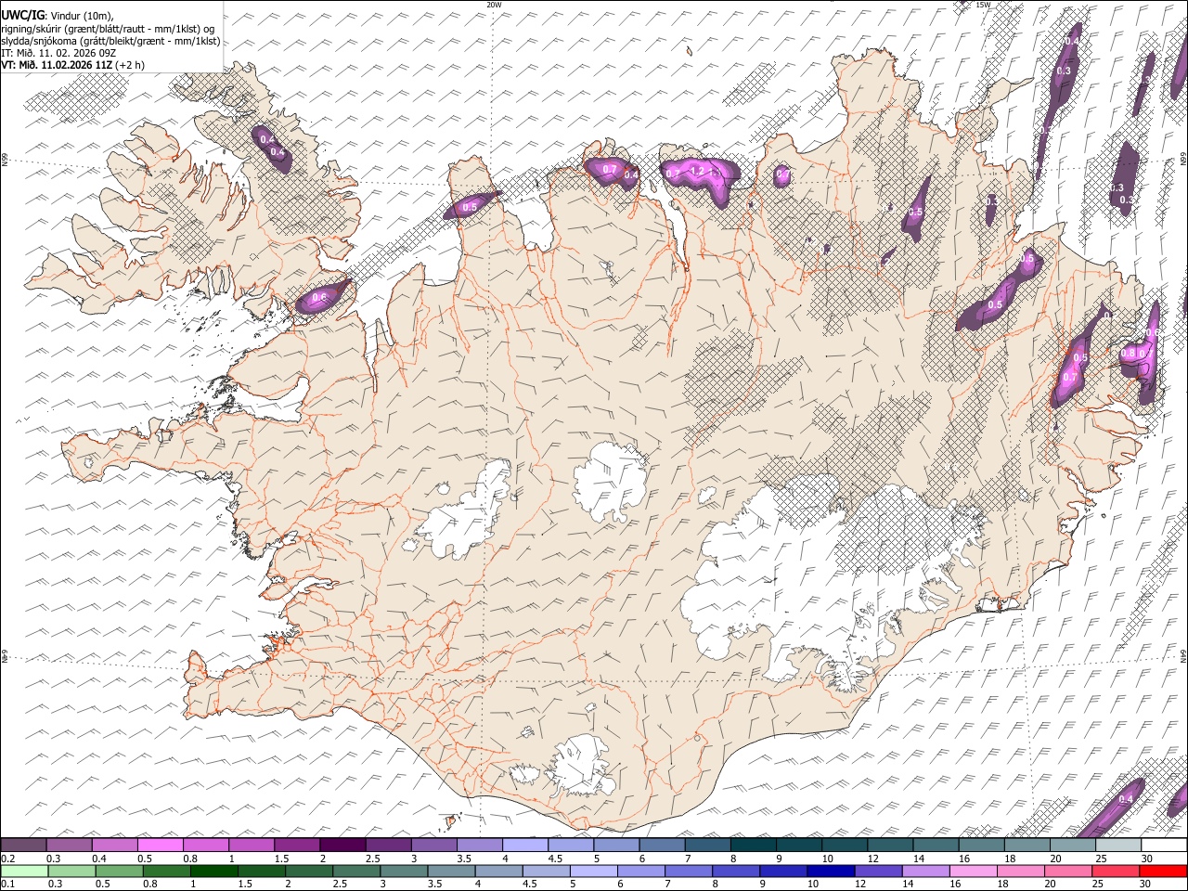Pick the light pink 16 swatch in lower legend
Image resolution: width=1188 pixels, height=891 pixels.
click(x=972, y=871)
